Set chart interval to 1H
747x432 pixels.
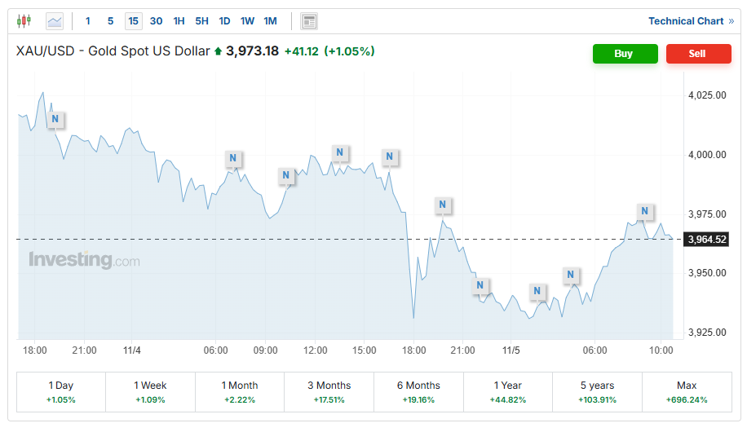click(179, 21)
